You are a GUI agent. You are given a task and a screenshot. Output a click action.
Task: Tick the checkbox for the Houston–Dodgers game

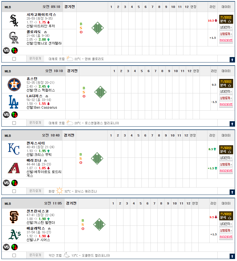[14, 123]
